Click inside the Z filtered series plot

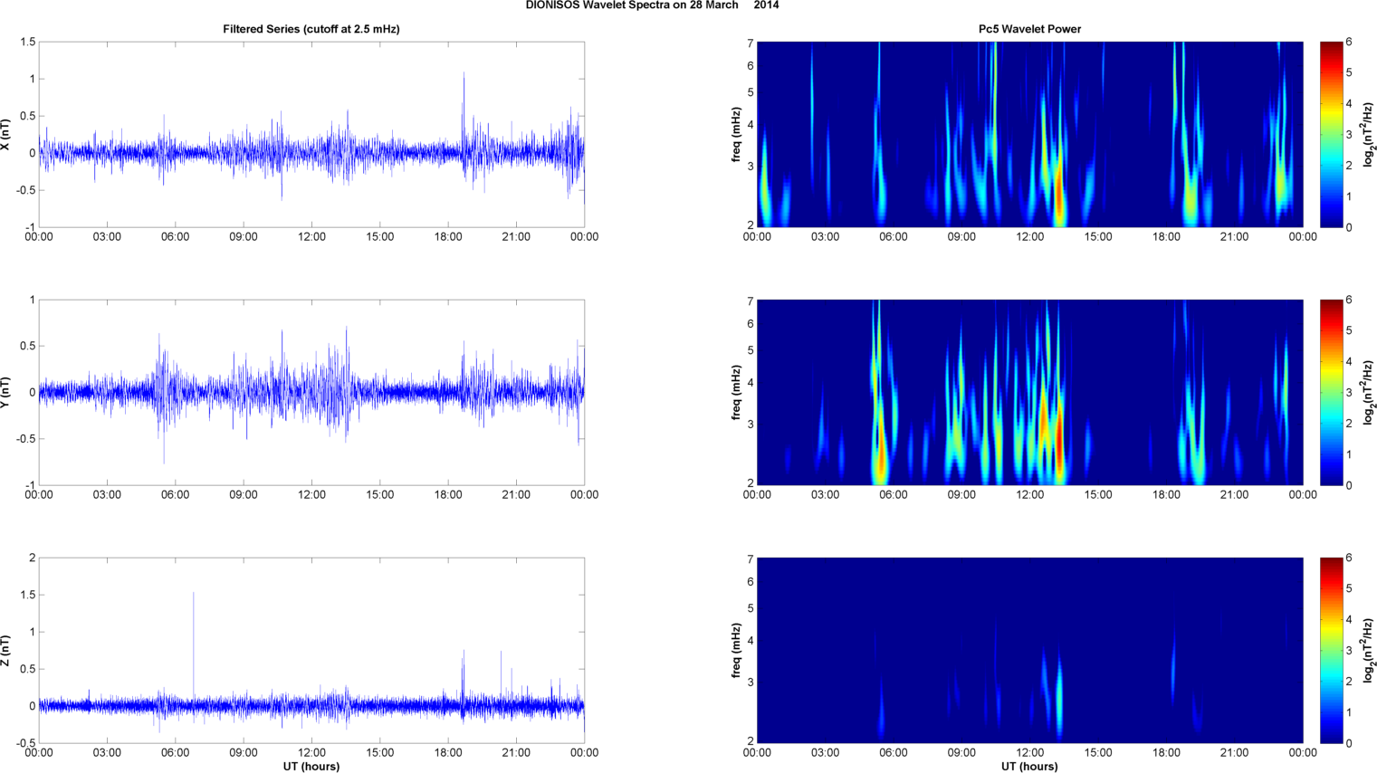(311, 650)
